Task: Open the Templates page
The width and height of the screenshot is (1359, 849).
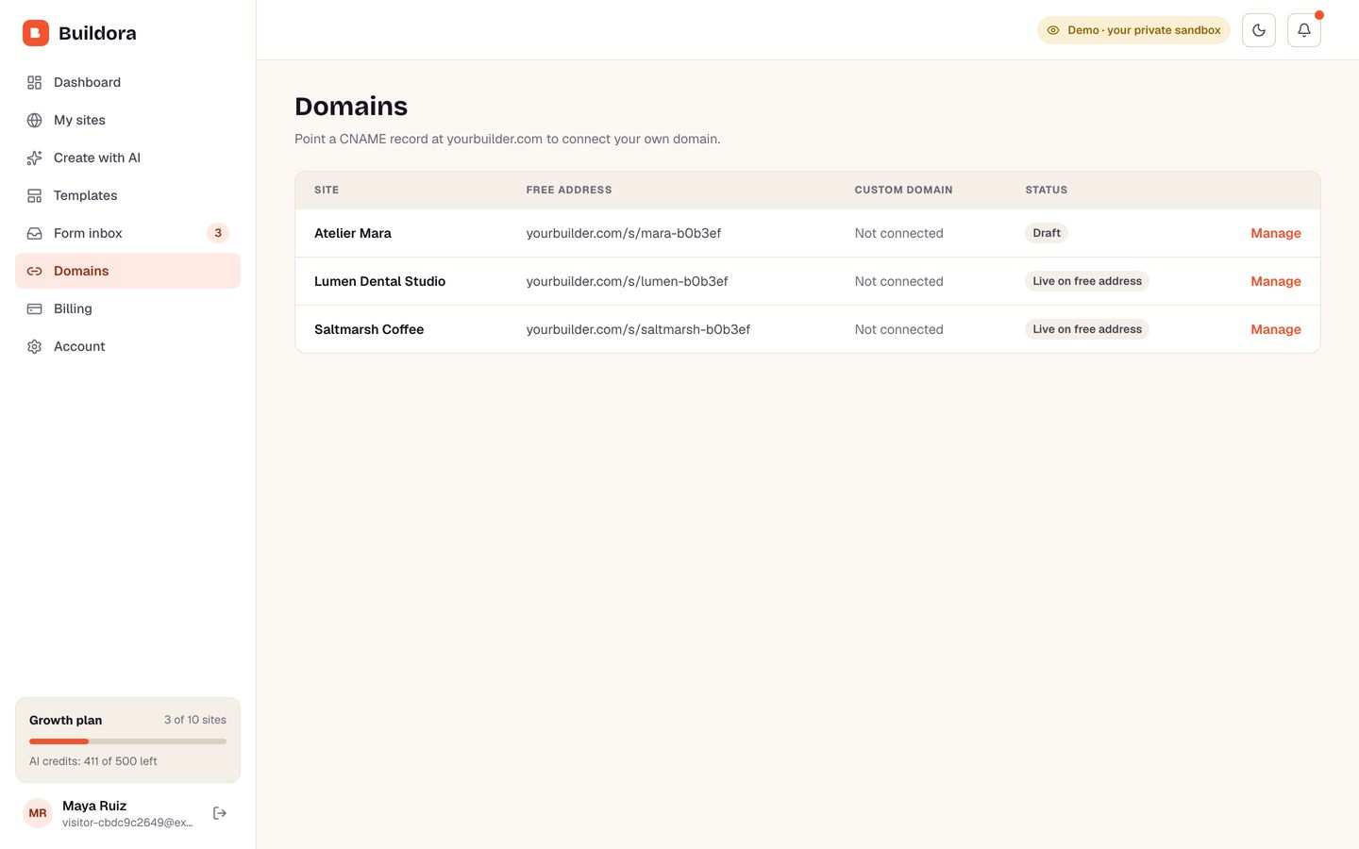Action: pos(127,195)
